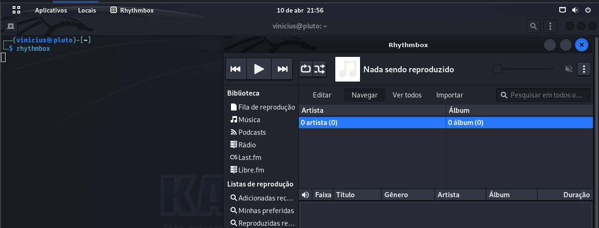
Task: Click the Importar button
Action: [449, 95]
